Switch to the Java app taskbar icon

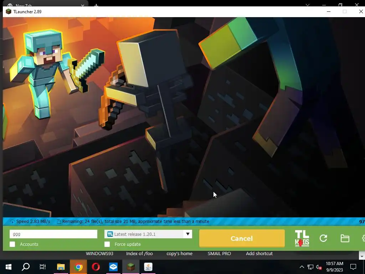click(x=148, y=267)
